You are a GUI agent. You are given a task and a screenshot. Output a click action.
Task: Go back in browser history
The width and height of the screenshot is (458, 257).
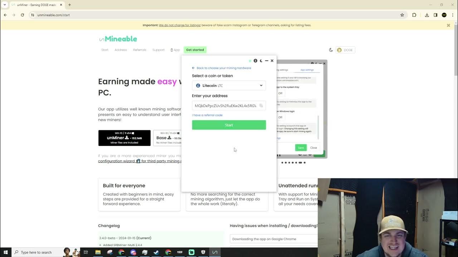[5, 15]
